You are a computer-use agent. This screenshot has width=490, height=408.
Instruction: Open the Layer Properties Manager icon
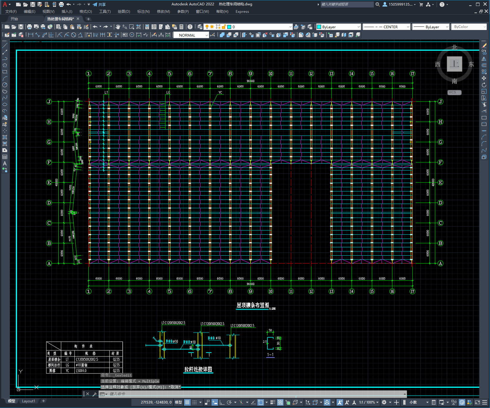tap(200, 27)
